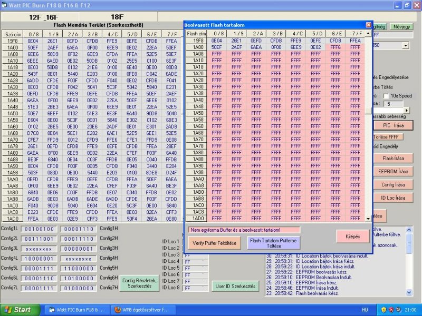Click the Watt PIC Burn title bar icon

(4, 5)
